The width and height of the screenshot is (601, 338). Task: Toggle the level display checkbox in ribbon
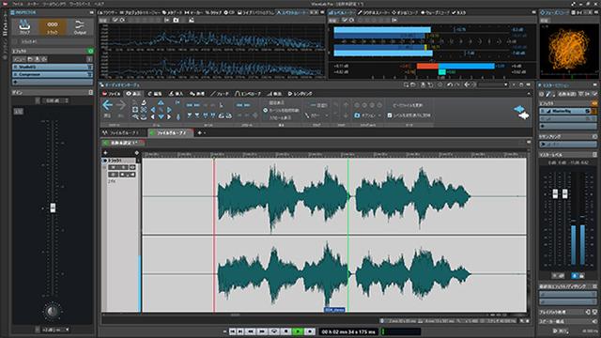(390, 115)
